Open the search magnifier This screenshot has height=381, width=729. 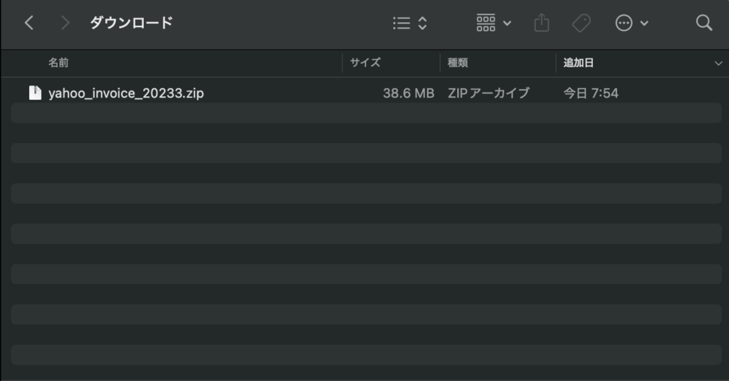[704, 24]
